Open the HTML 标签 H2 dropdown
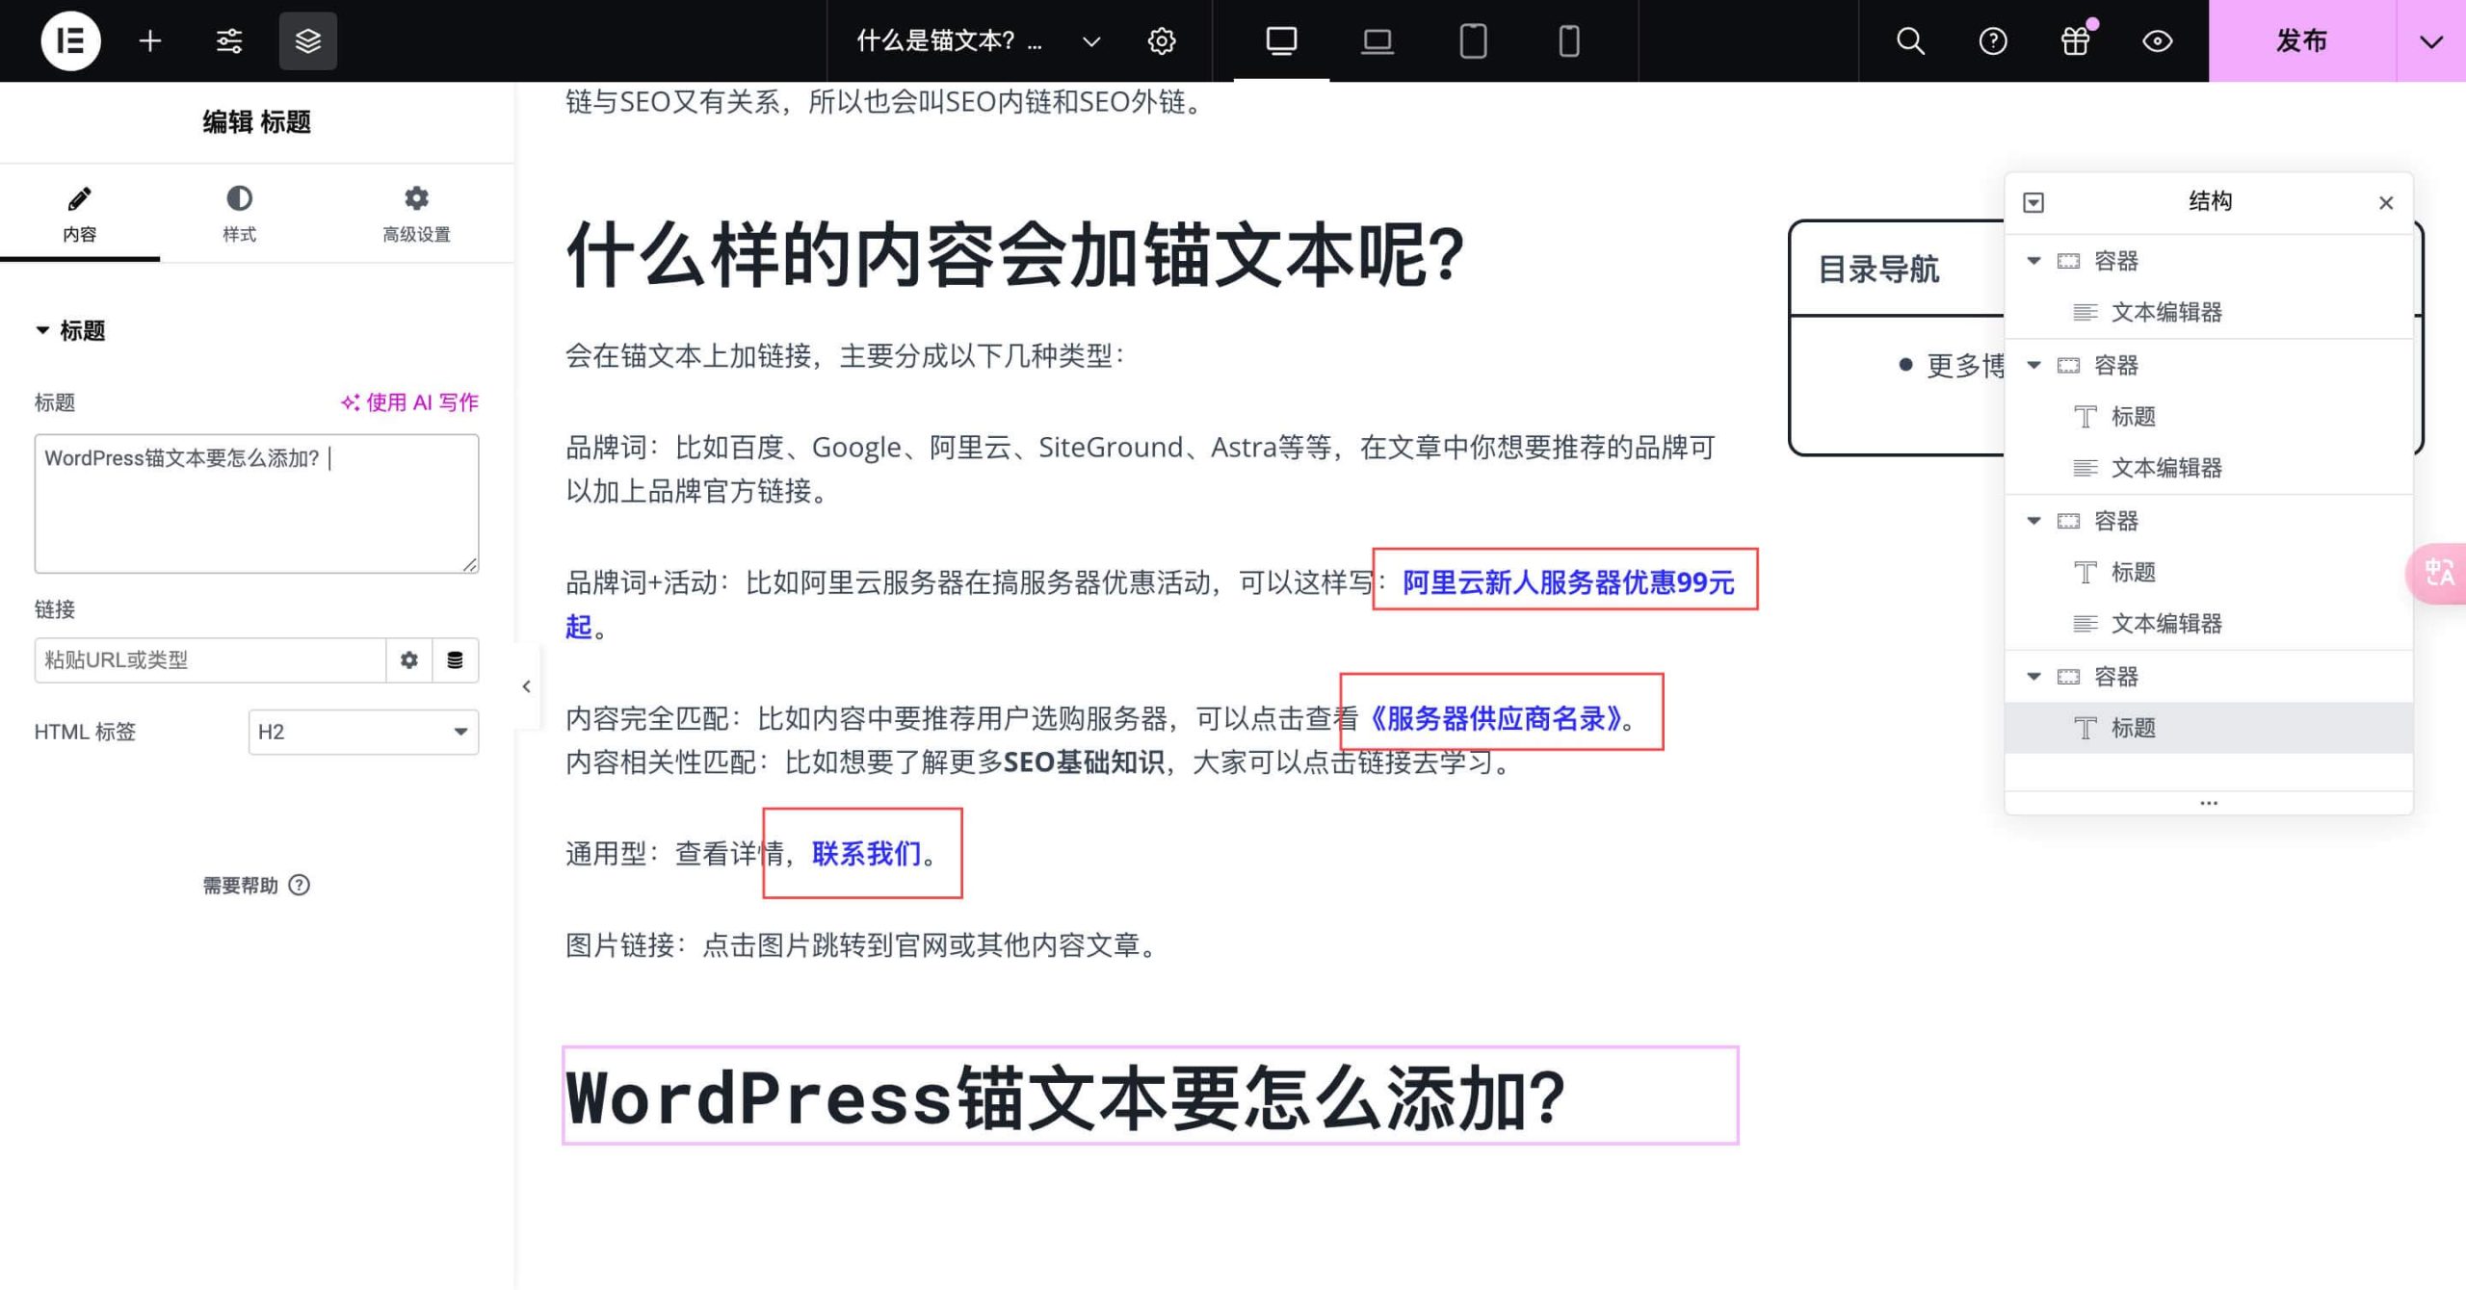The height and width of the screenshot is (1290, 2466). [x=363, y=732]
